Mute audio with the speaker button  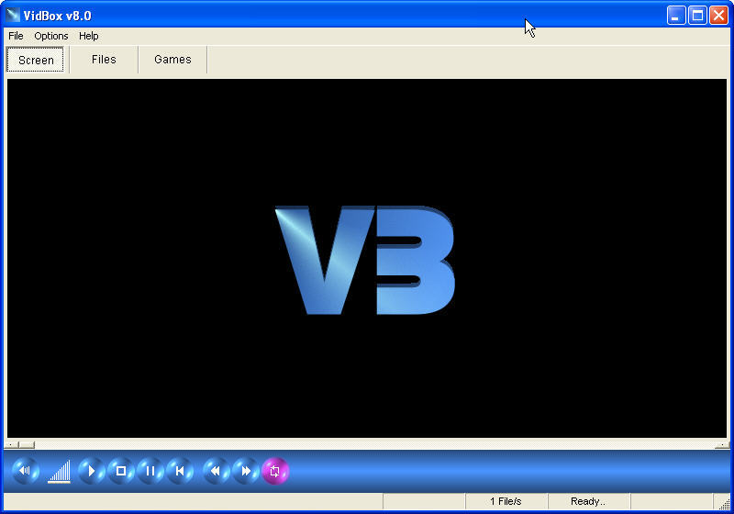pyautogui.click(x=26, y=471)
